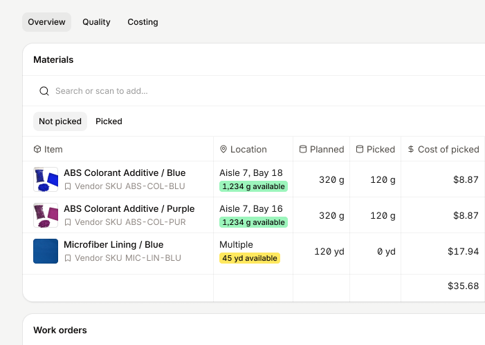This screenshot has width=485, height=345.
Task: Click bookmark icon beside Vendor SKU ABS-COL-BLU
Action: 68,186
